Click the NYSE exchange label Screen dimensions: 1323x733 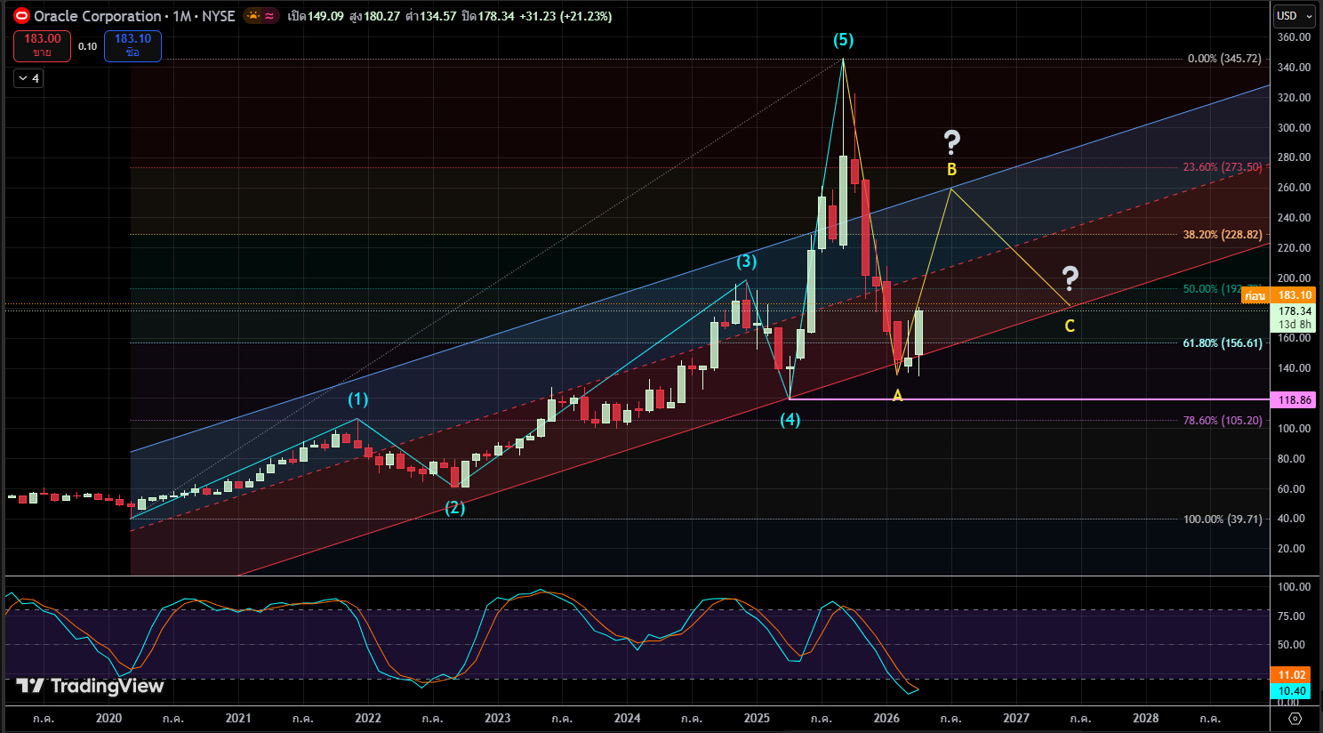(219, 16)
